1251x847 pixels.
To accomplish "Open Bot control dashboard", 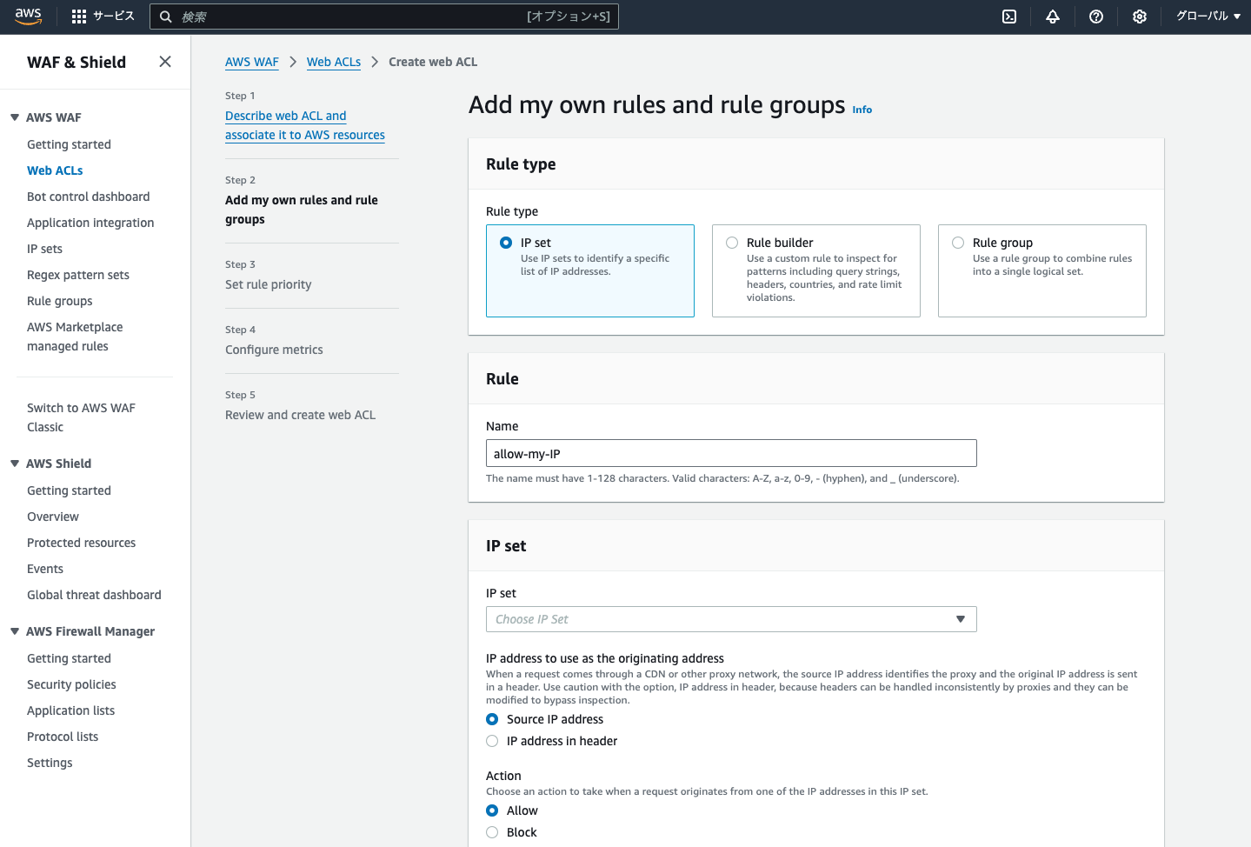I will point(89,197).
